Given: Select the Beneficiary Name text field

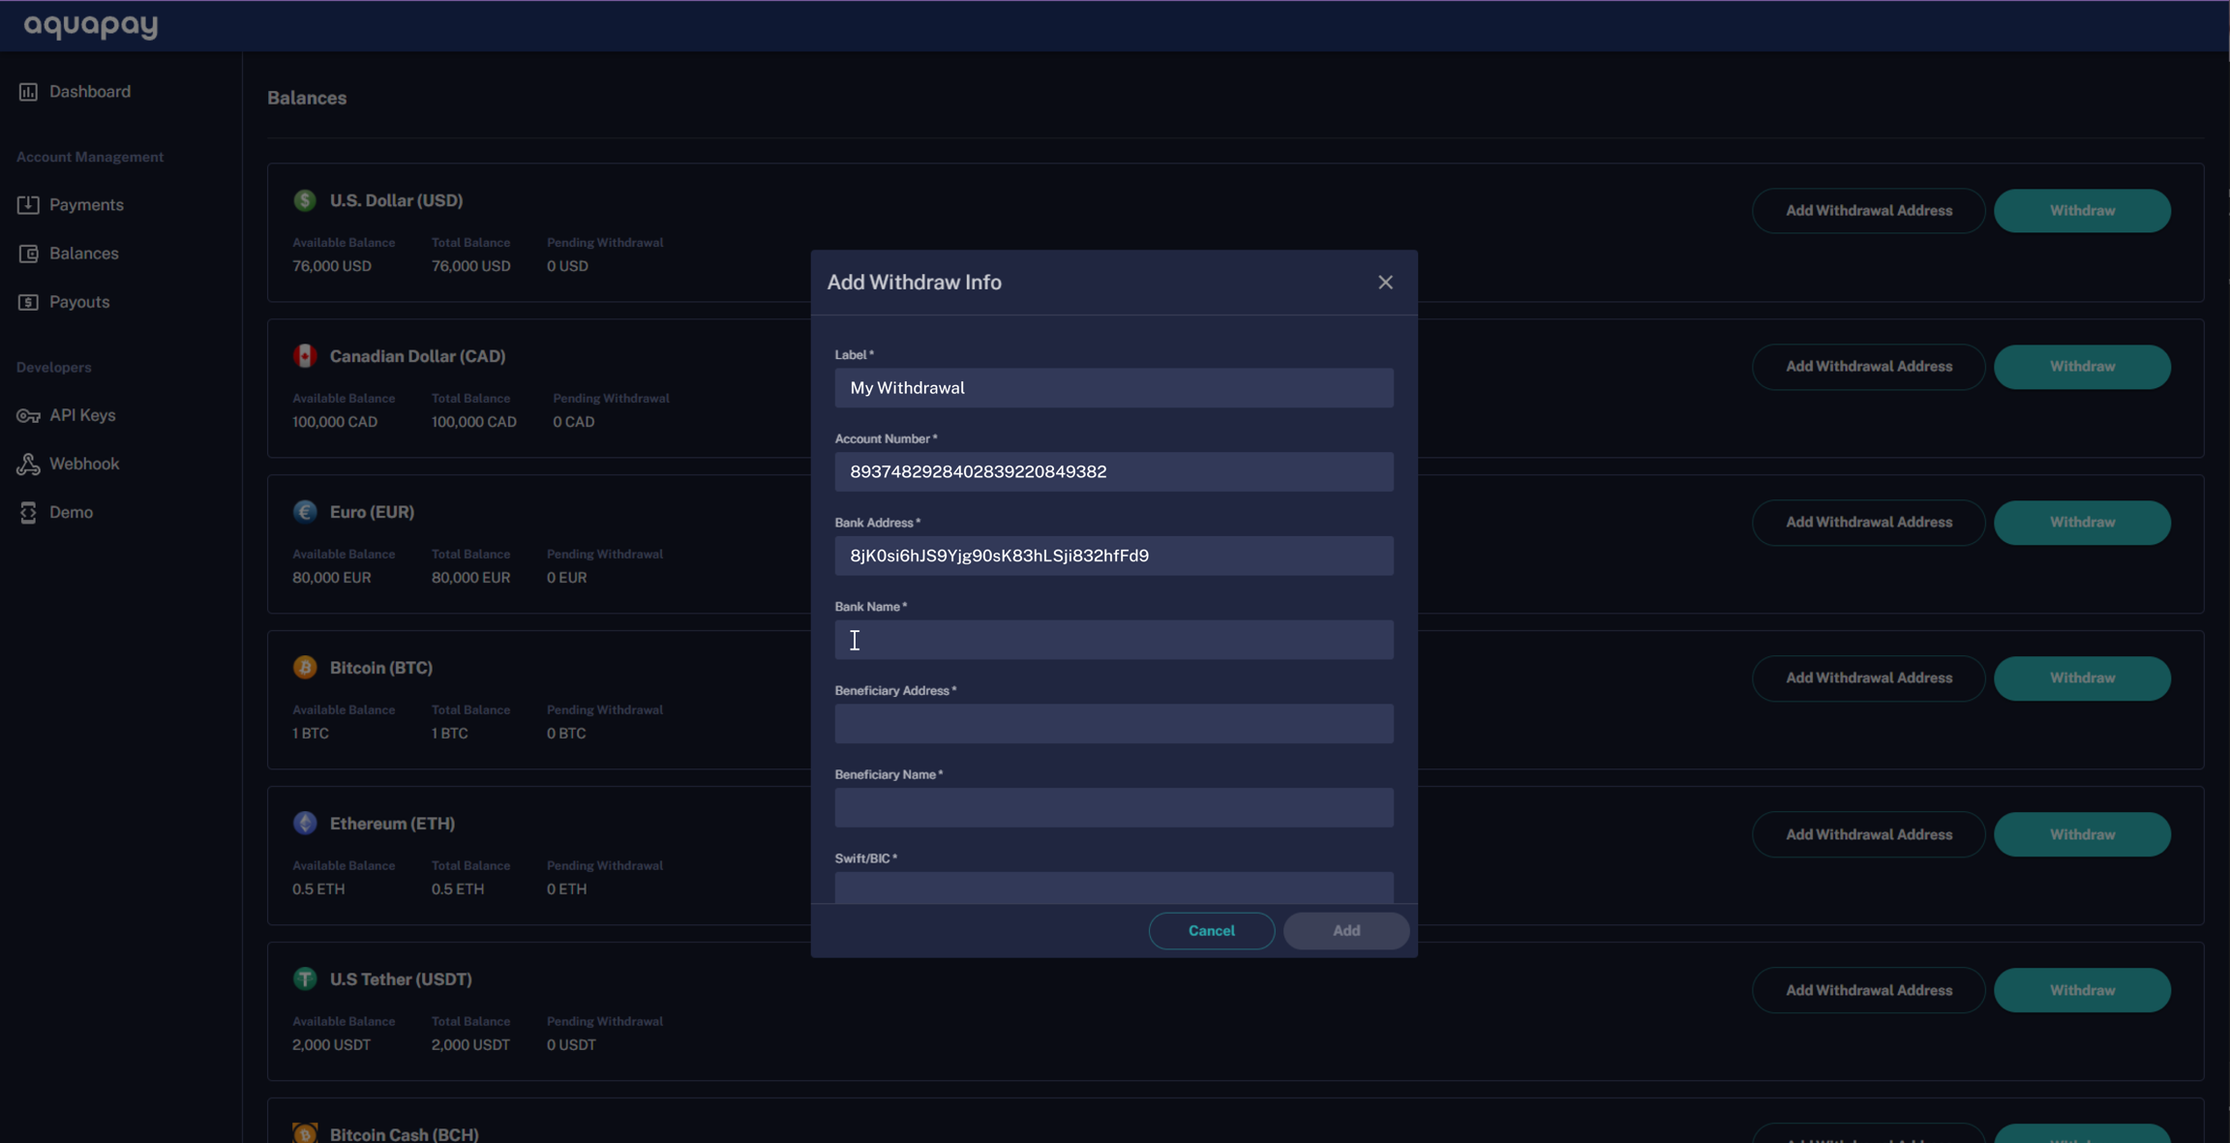Looking at the screenshot, I should tap(1113, 807).
